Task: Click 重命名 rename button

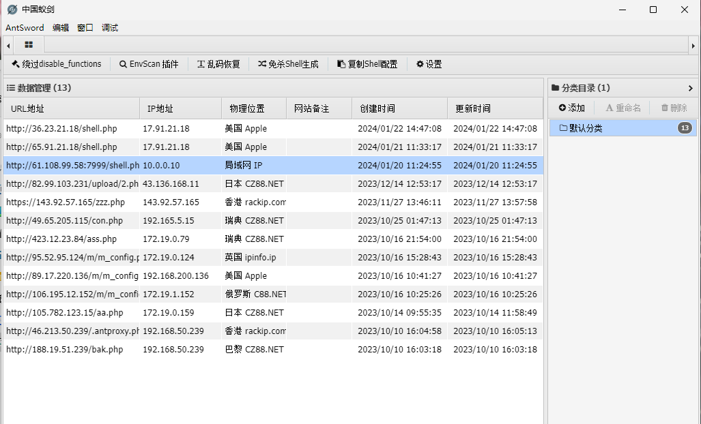Action: click(623, 108)
